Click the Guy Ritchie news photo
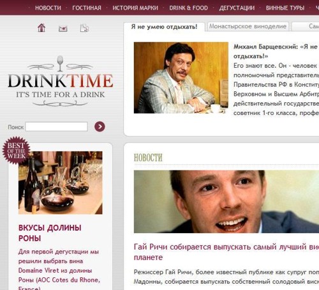 coord(226,201)
